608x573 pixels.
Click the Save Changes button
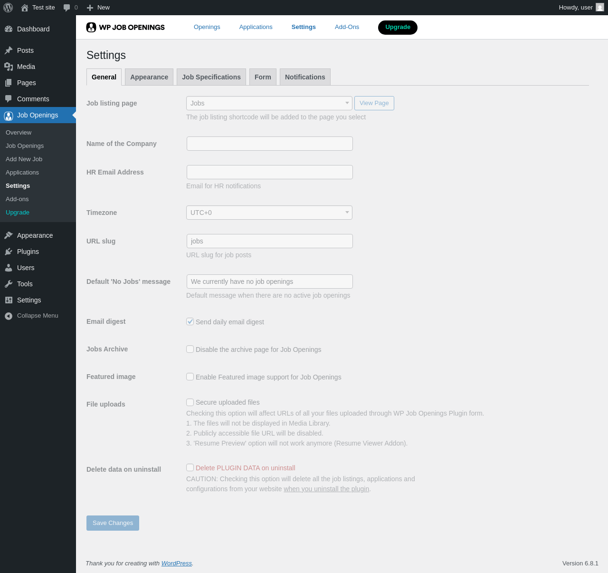click(113, 523)
